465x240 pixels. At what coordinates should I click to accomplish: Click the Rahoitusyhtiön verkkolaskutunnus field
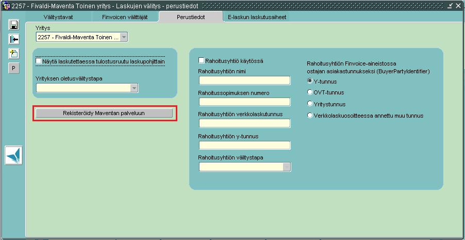click(245, 123)
